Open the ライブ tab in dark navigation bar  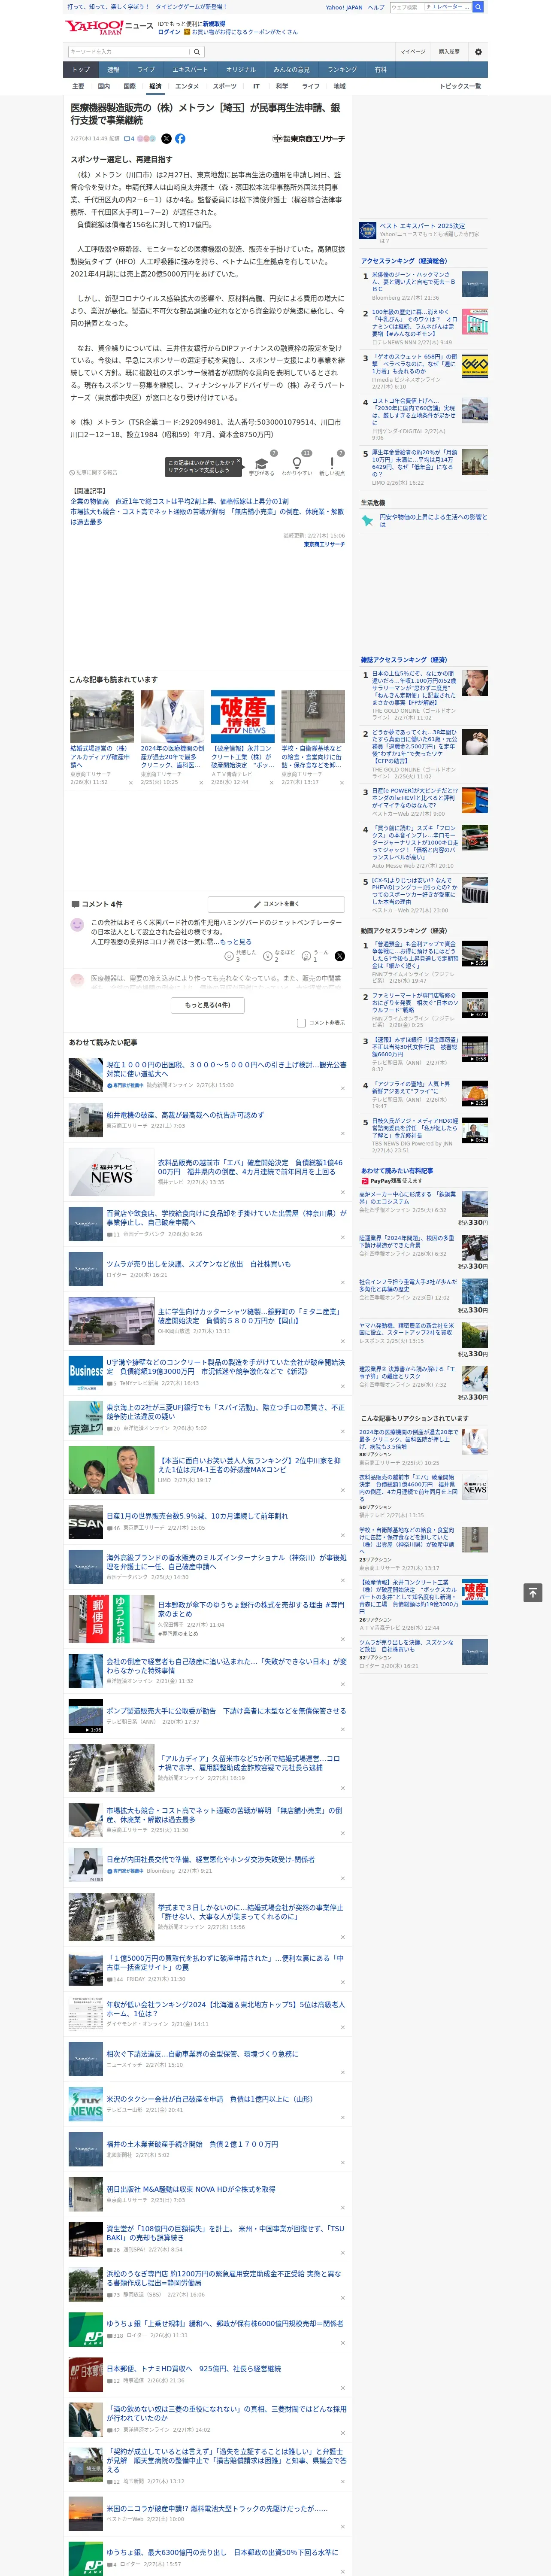(x=146, y=70)
